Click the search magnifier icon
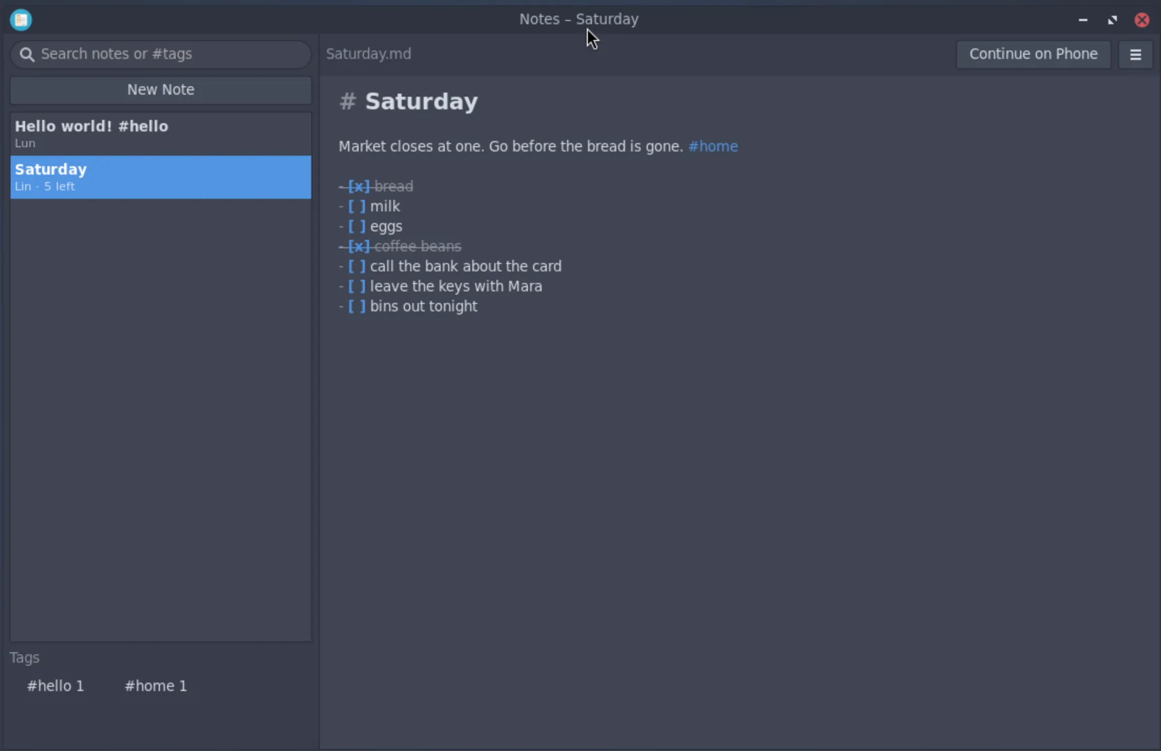Image resolution: width=1161 pixels, height=751 pixels. point(27,54)
